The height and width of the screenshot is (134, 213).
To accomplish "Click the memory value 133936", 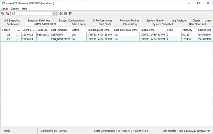I will tap(186, 39).
